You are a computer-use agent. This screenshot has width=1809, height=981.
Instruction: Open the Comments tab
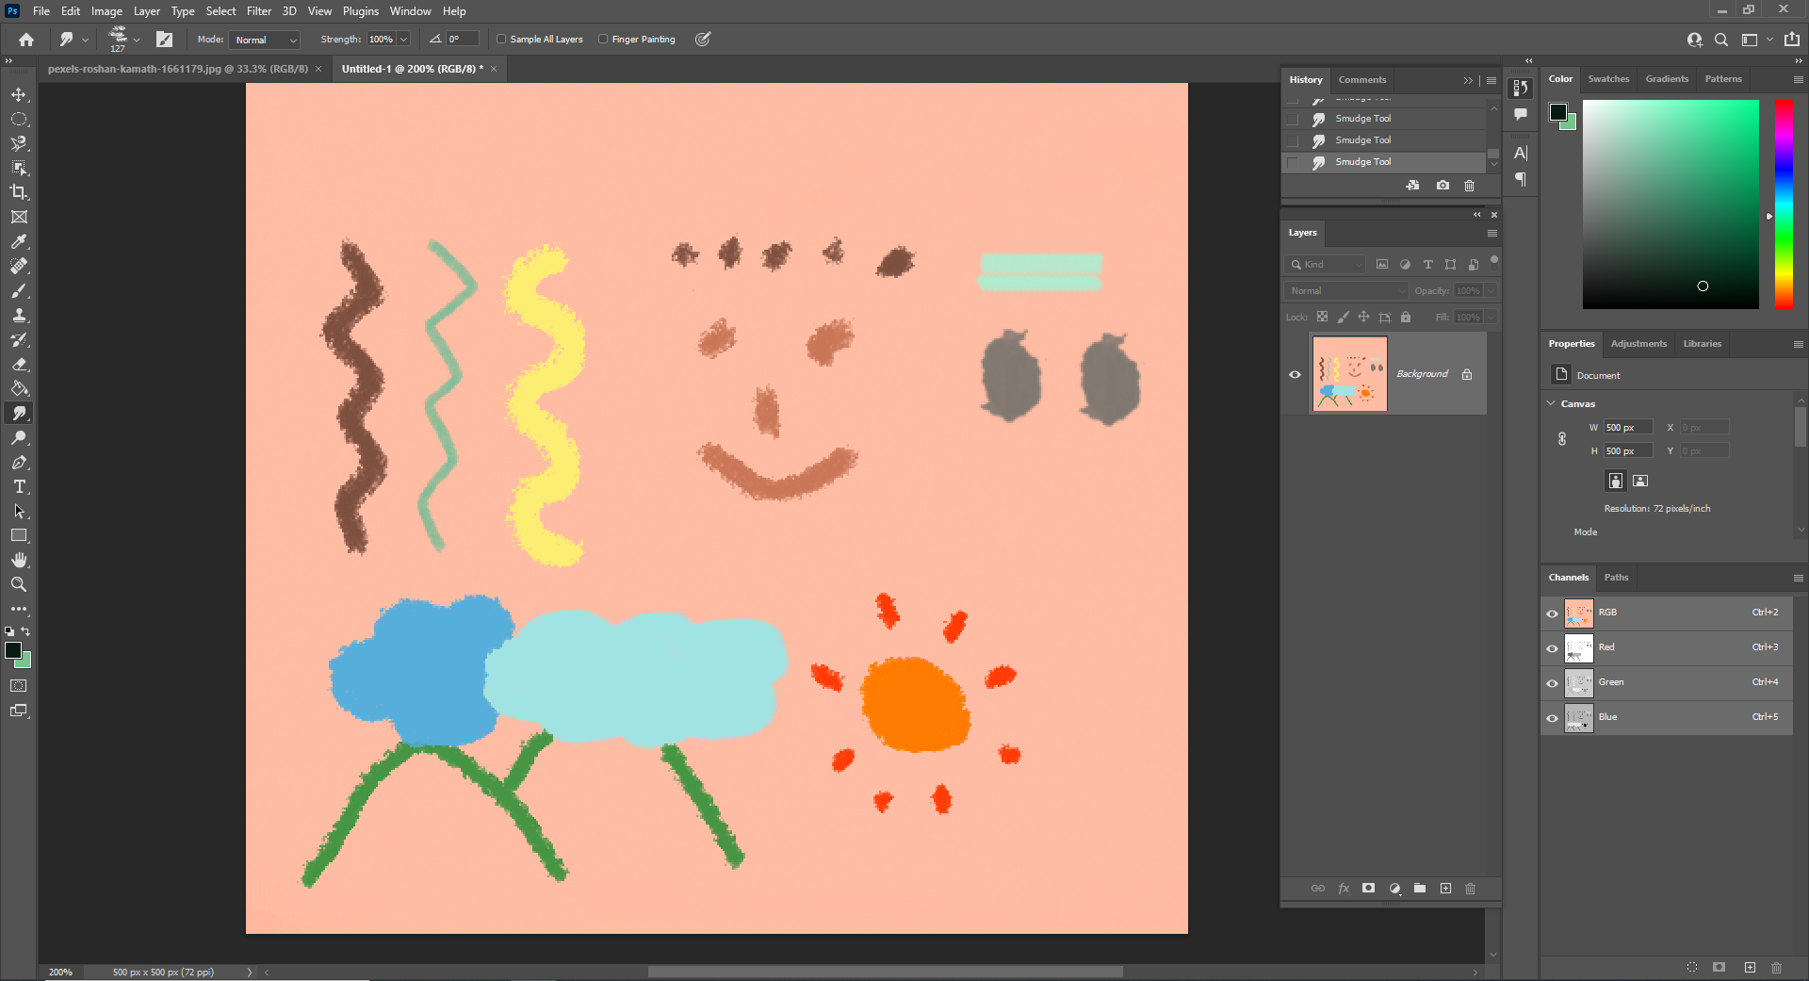(1361, 80)
